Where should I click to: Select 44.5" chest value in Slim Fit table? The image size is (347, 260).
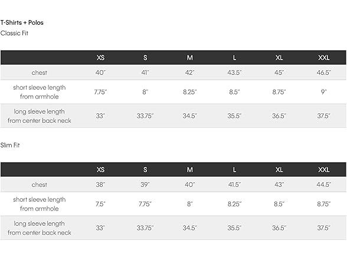[x=324, y=185]
